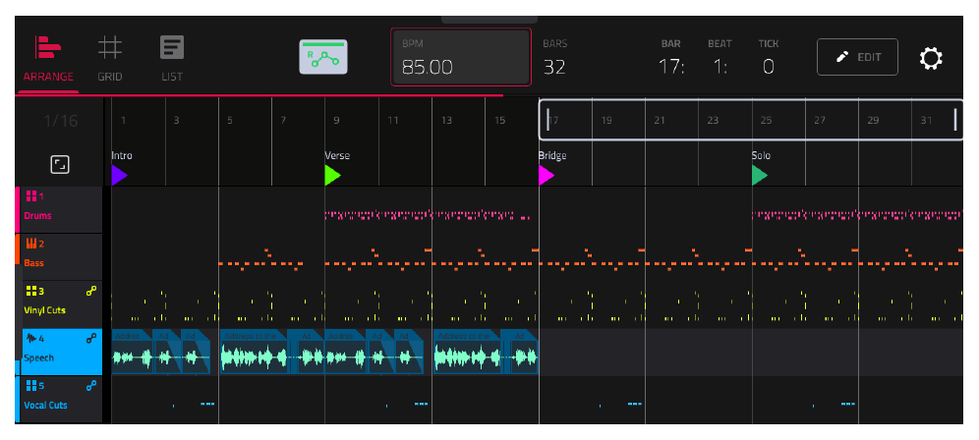Screen dimensions: 979x440
Task: Open the List view tab
Action: click(x=172, y=60)
